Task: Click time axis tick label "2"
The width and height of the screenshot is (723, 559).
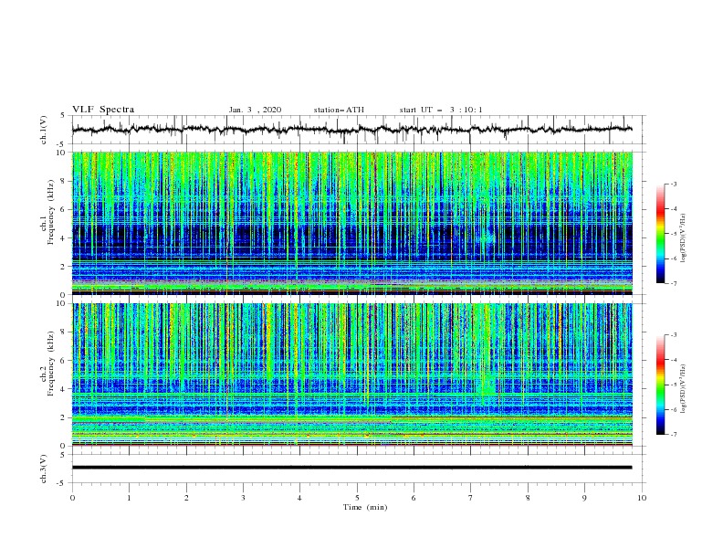Action: [x=186, y=498]
